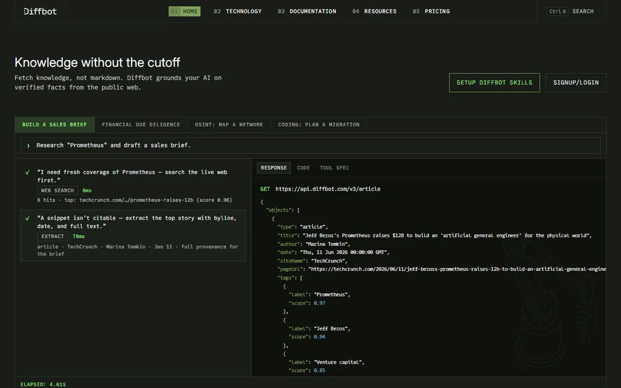Click the "TechCrunch" siteName value

pos(329,261)
